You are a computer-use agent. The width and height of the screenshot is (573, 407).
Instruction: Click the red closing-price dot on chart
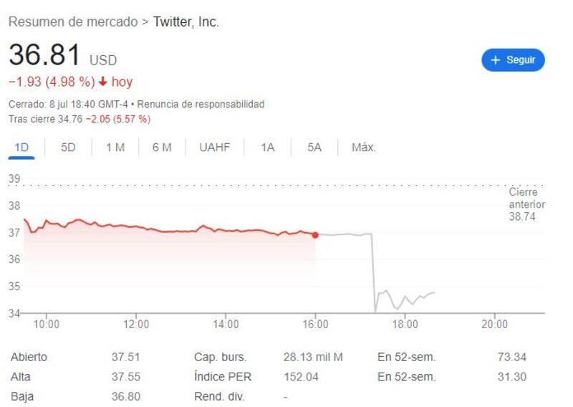coord(315,235)
